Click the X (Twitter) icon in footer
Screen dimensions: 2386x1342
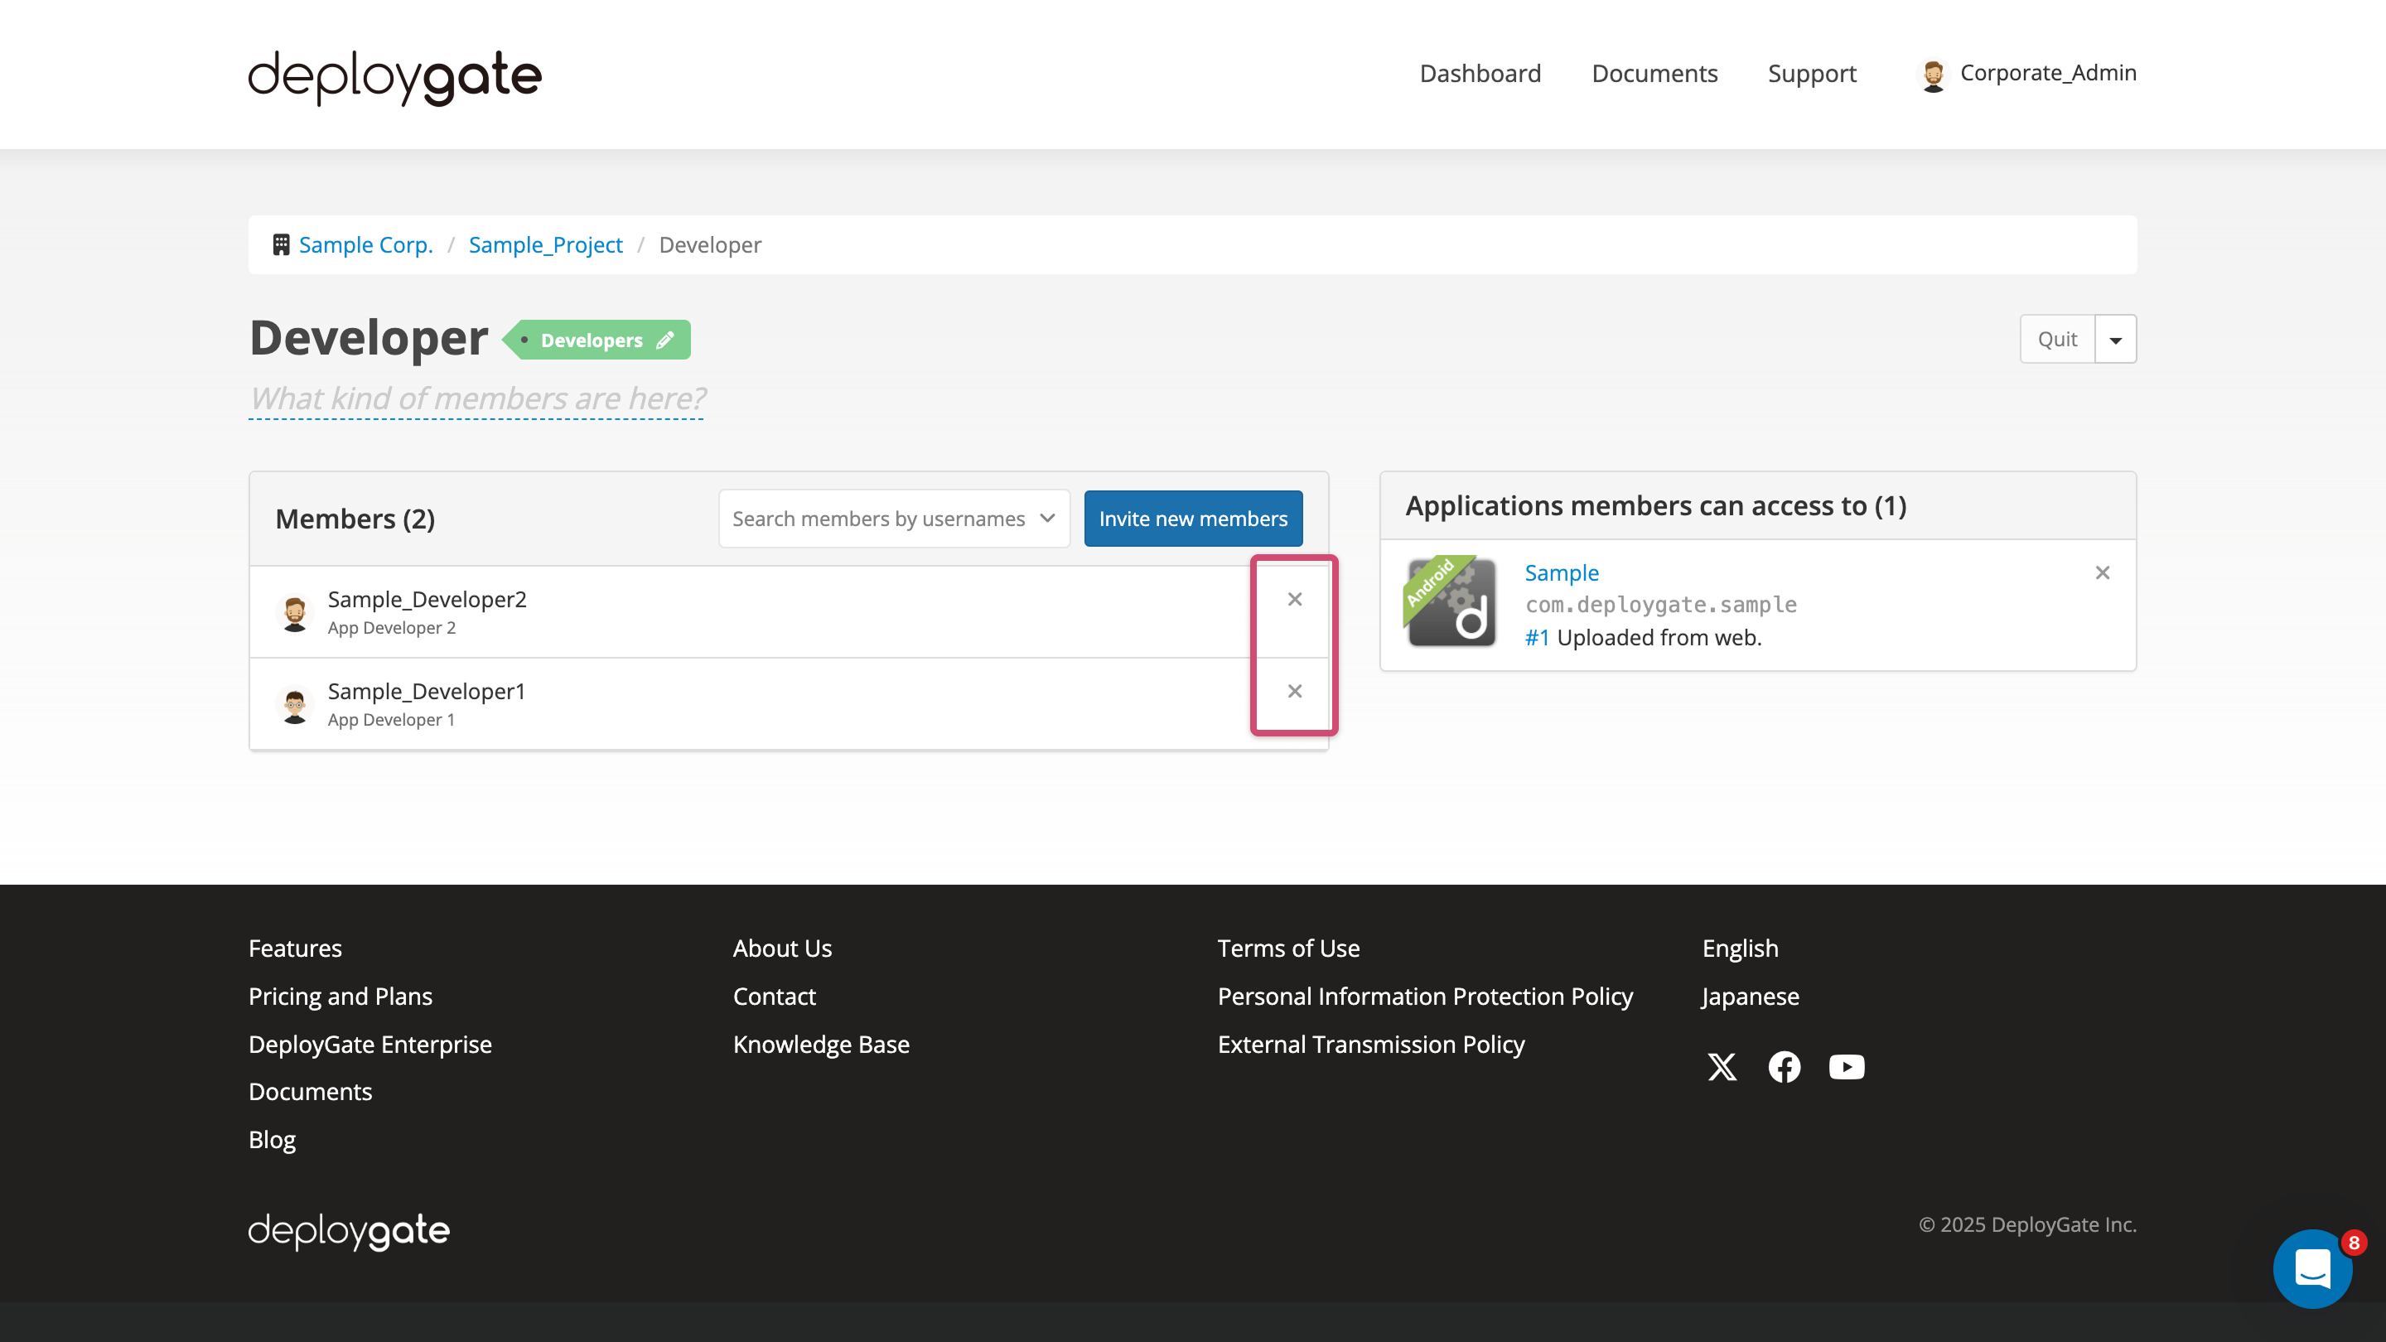pos(1722,1067)
